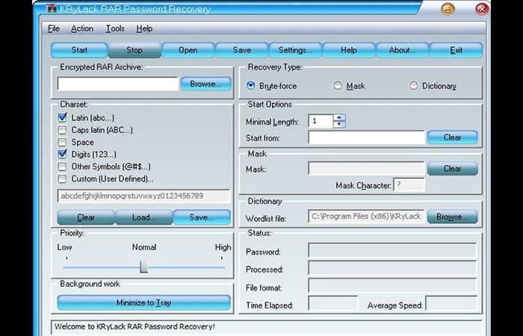Browse for an encrypted RAR archive
The image size is (523, 336).
coord(205,84)
